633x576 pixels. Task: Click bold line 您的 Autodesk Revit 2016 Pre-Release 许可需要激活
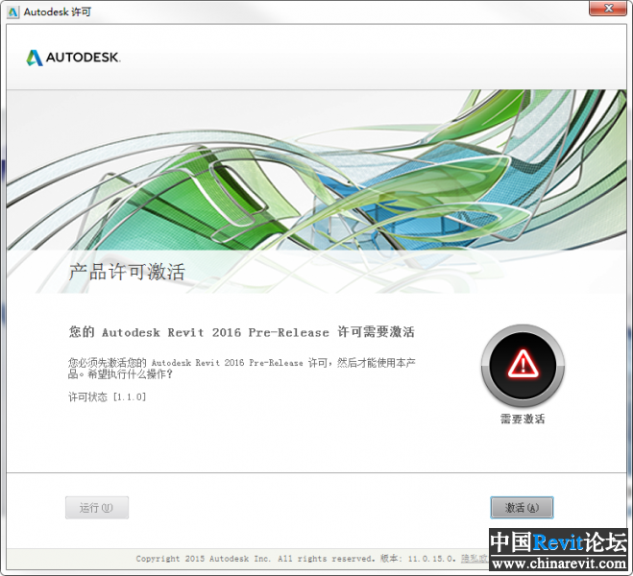point(241,332)
